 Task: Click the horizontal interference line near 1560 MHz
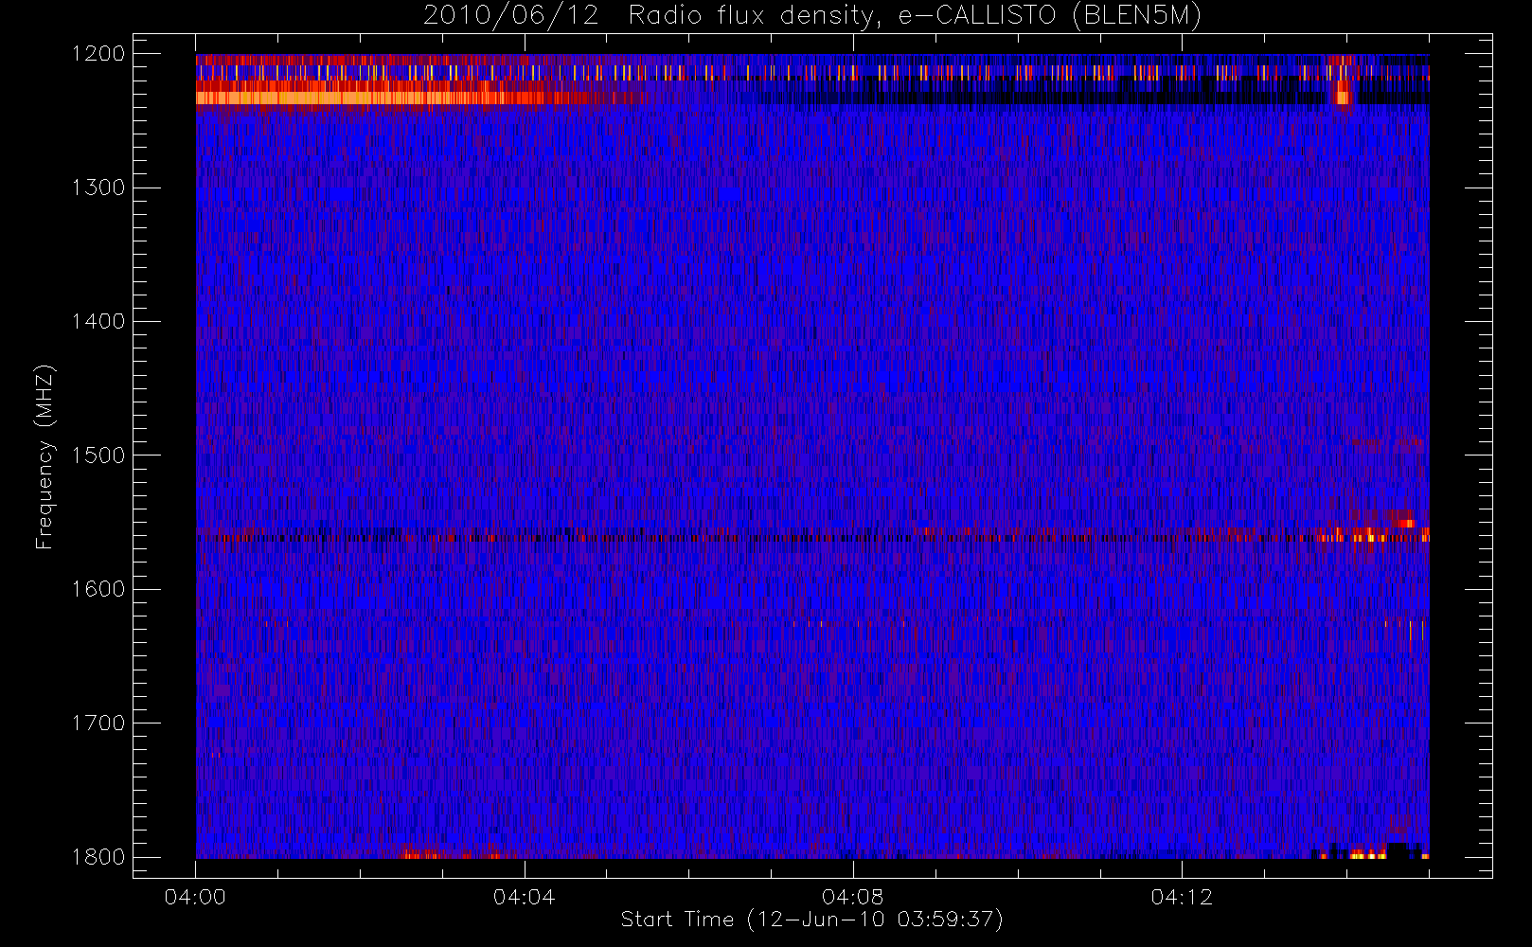coord(812,537)
